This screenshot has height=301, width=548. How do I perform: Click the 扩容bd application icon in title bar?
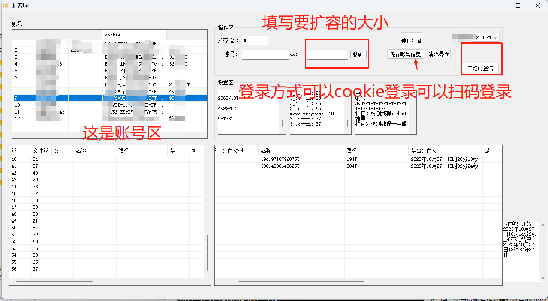click(6, 6)
